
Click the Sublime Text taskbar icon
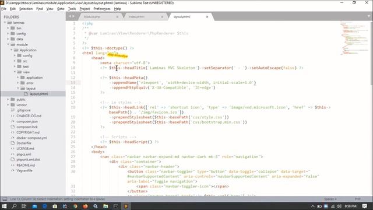(126, 206)
